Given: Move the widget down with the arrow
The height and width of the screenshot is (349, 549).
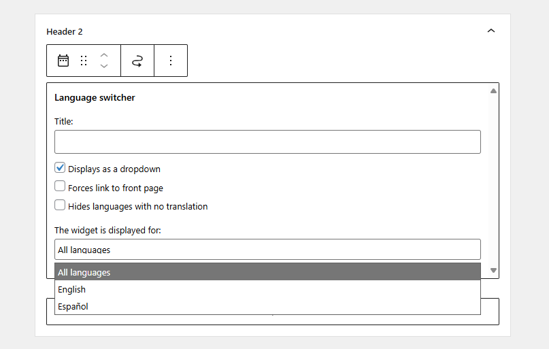Looking at the screenshot, I should tap(104, 66).
